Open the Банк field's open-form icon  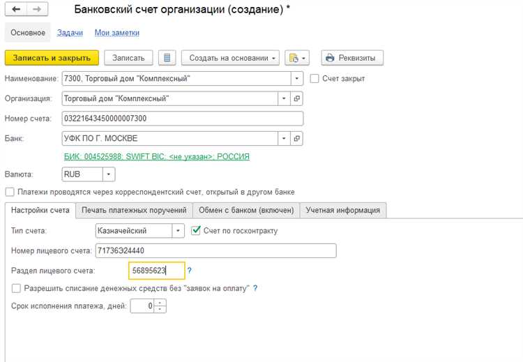297,139
